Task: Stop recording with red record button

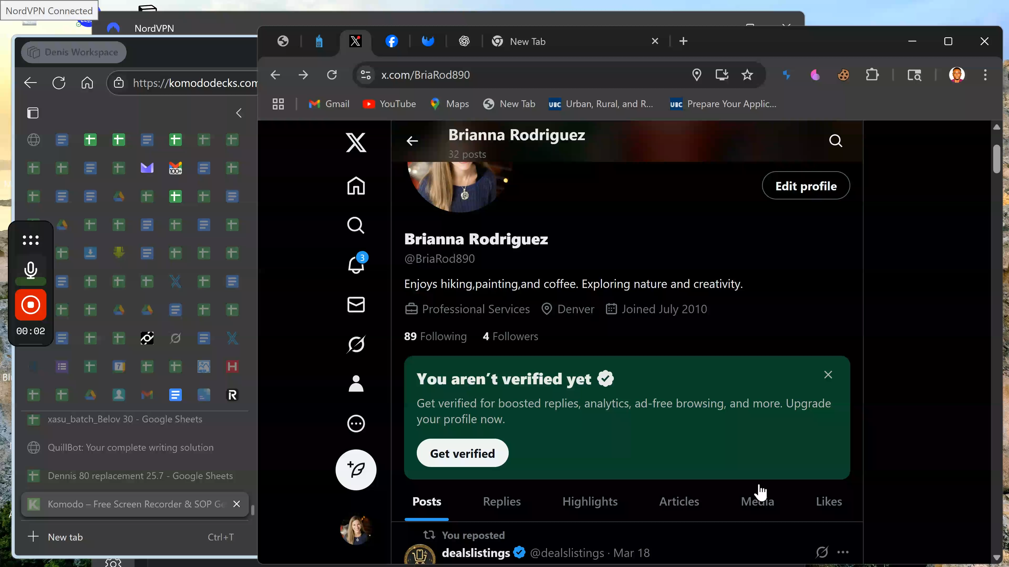Action: click(x=30, y=305)
